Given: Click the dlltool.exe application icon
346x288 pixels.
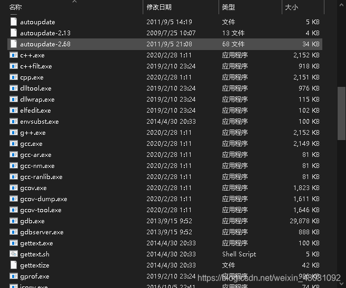Looking at the screenshot, I should (x=14, y=88).
